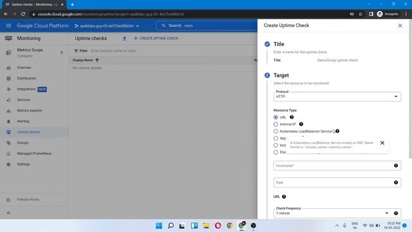Open the main navigation hamburger menu
Viewport: 412px width, 232px height.
coord(8,26)
